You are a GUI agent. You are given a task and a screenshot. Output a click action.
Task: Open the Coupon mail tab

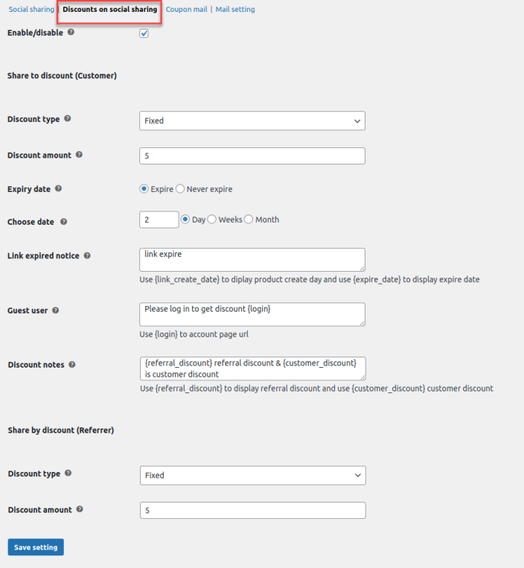click(x=186, y=10)
